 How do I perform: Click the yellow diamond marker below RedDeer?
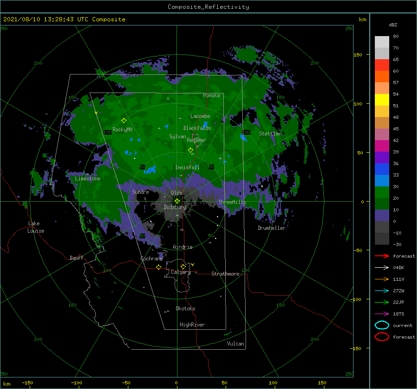tap(190, 150)
